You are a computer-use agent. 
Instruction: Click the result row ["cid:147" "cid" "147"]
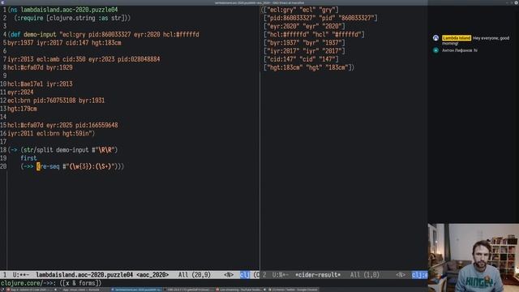click(301, 59)
